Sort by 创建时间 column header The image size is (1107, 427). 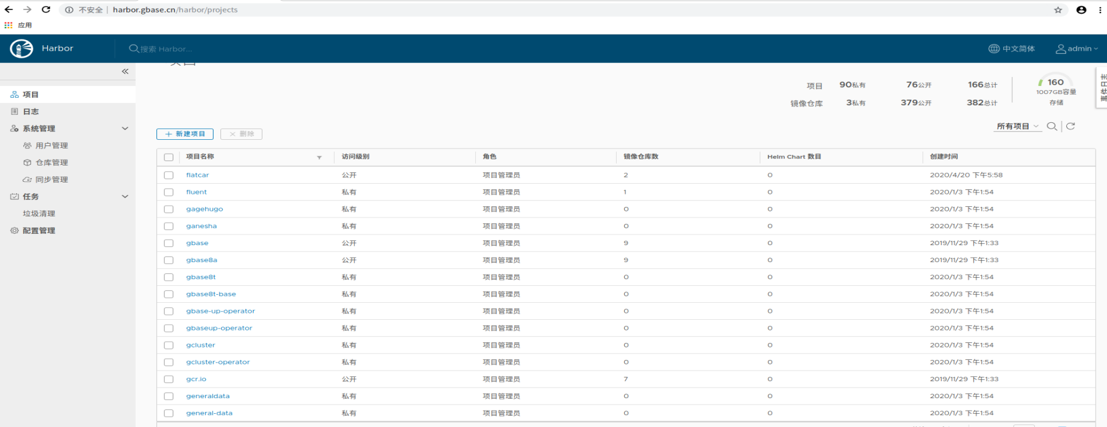coord(944,157)
